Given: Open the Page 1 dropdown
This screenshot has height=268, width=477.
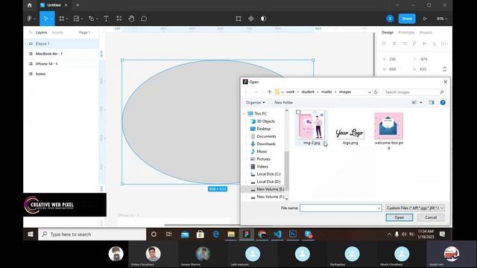Looking at the screenshot, I should coord(86,32).
